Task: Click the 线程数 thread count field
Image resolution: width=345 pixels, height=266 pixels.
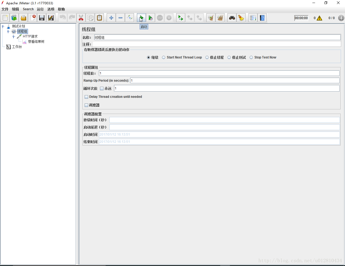Action: click(219, 73)
